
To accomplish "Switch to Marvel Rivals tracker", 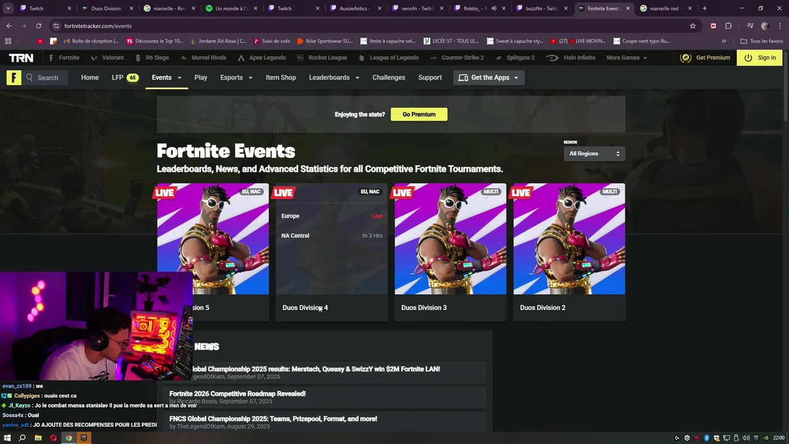I will pos(202,57).
